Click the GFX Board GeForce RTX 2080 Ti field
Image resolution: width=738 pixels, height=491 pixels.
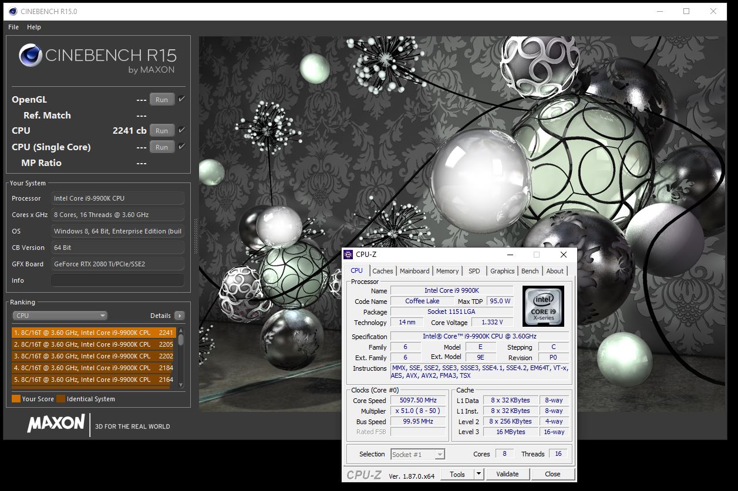point(117,264)
